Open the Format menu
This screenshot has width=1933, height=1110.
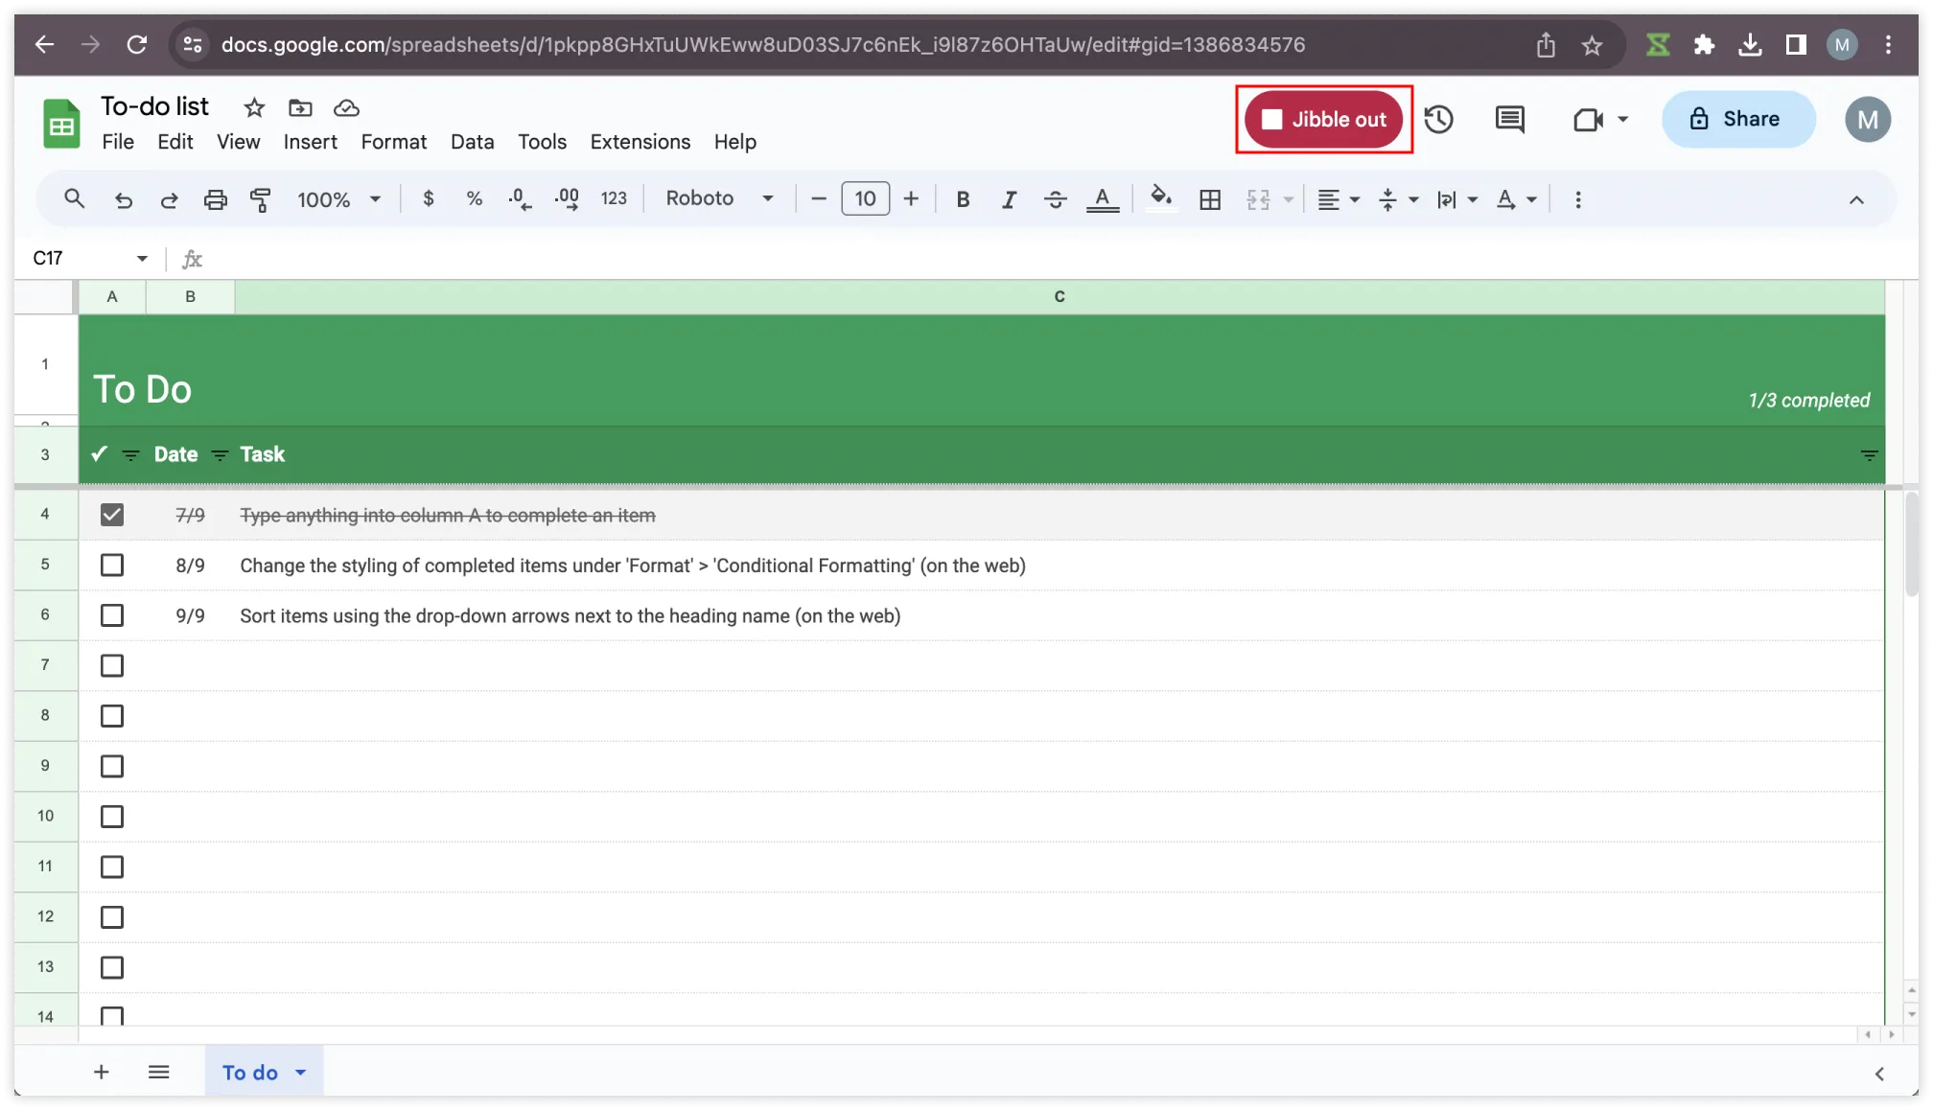pos(393,142)
